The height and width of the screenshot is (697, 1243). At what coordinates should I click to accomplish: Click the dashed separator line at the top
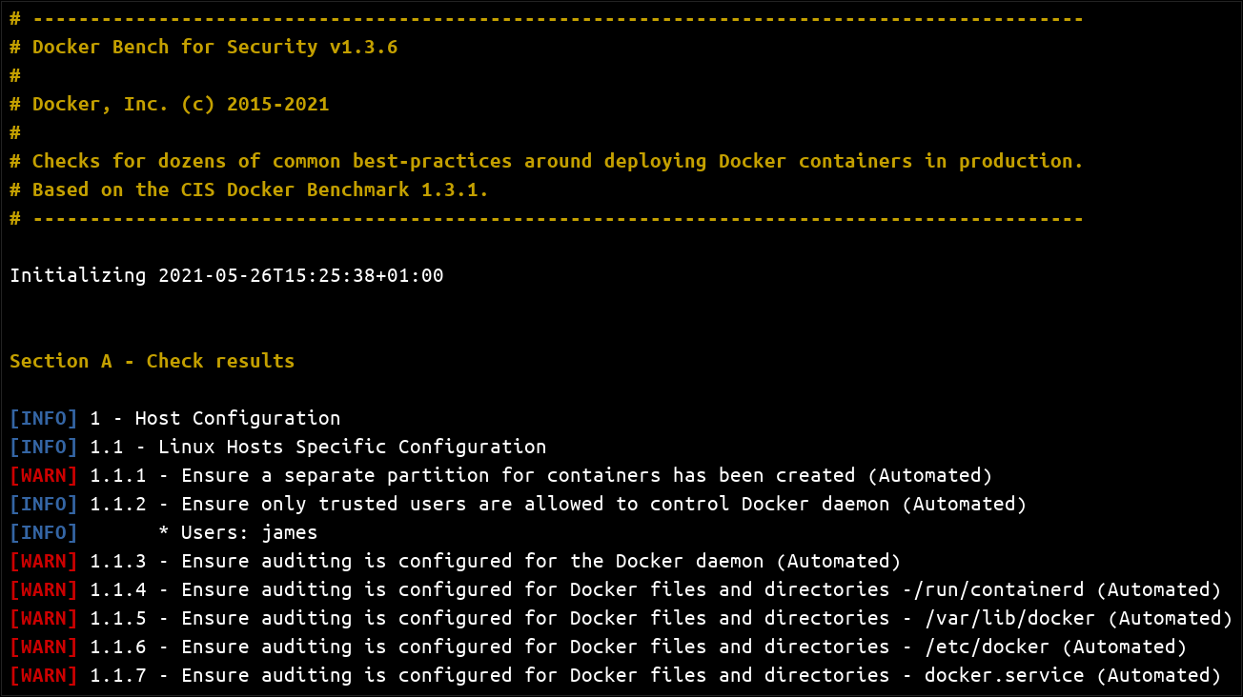coord(543,17)
